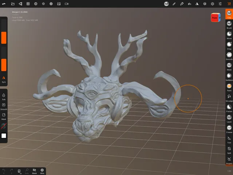Select the Mask tool in right toolbar
Viewport: 233px width, 175px height.
tap(229, 66)
